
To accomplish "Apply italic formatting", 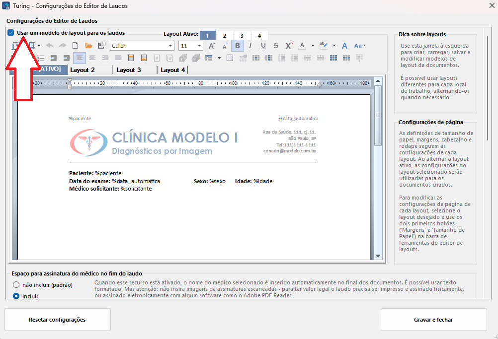I will click(250, 46).
